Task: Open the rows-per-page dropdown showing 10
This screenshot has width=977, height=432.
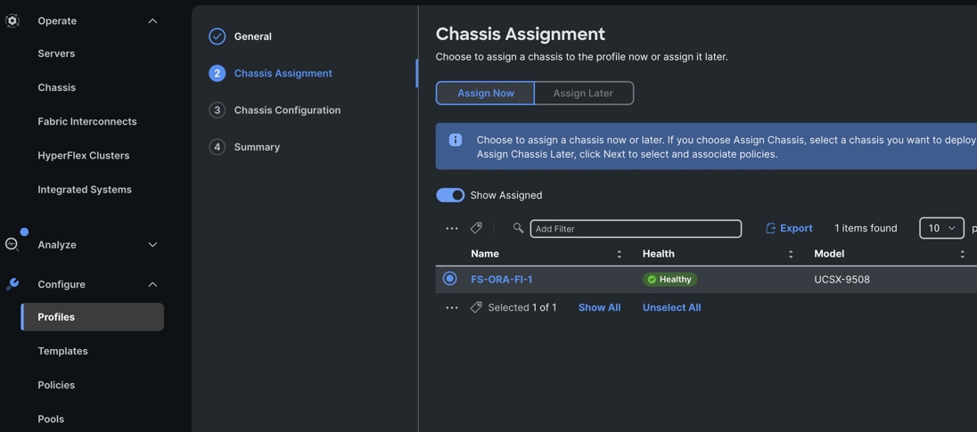Action: (941, 228)
